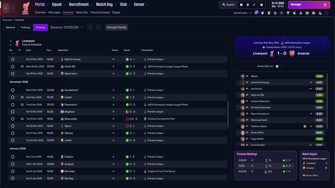Select the Sunderland fixture radio button
335x188 pixels.
[x=13, y=90]
